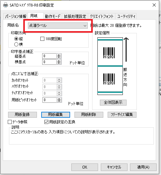Image resolution: width=161 pixels, height=175 pixels.
Task: Uncheck the 用紙設定の互換 checkbox
Action: 46,122
